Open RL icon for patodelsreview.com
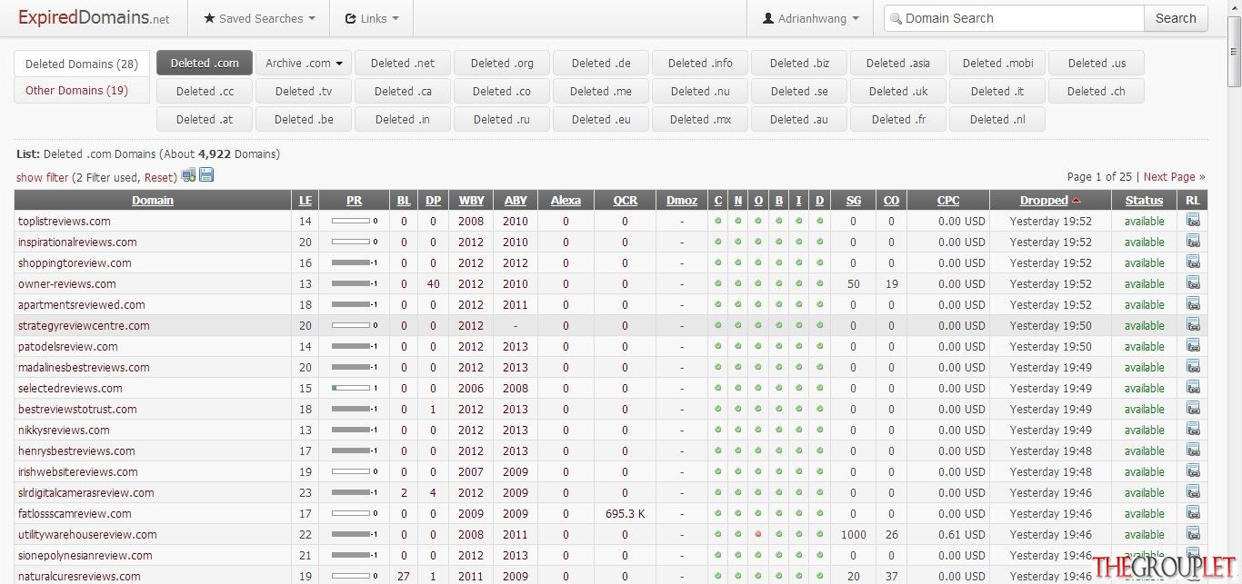This screenshot has height=584, width=1242. tap(1193, 346)
